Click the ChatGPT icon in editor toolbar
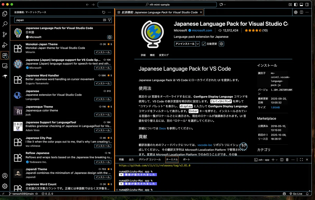 (x=296, y=12)
